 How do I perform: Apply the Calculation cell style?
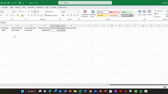115,15
